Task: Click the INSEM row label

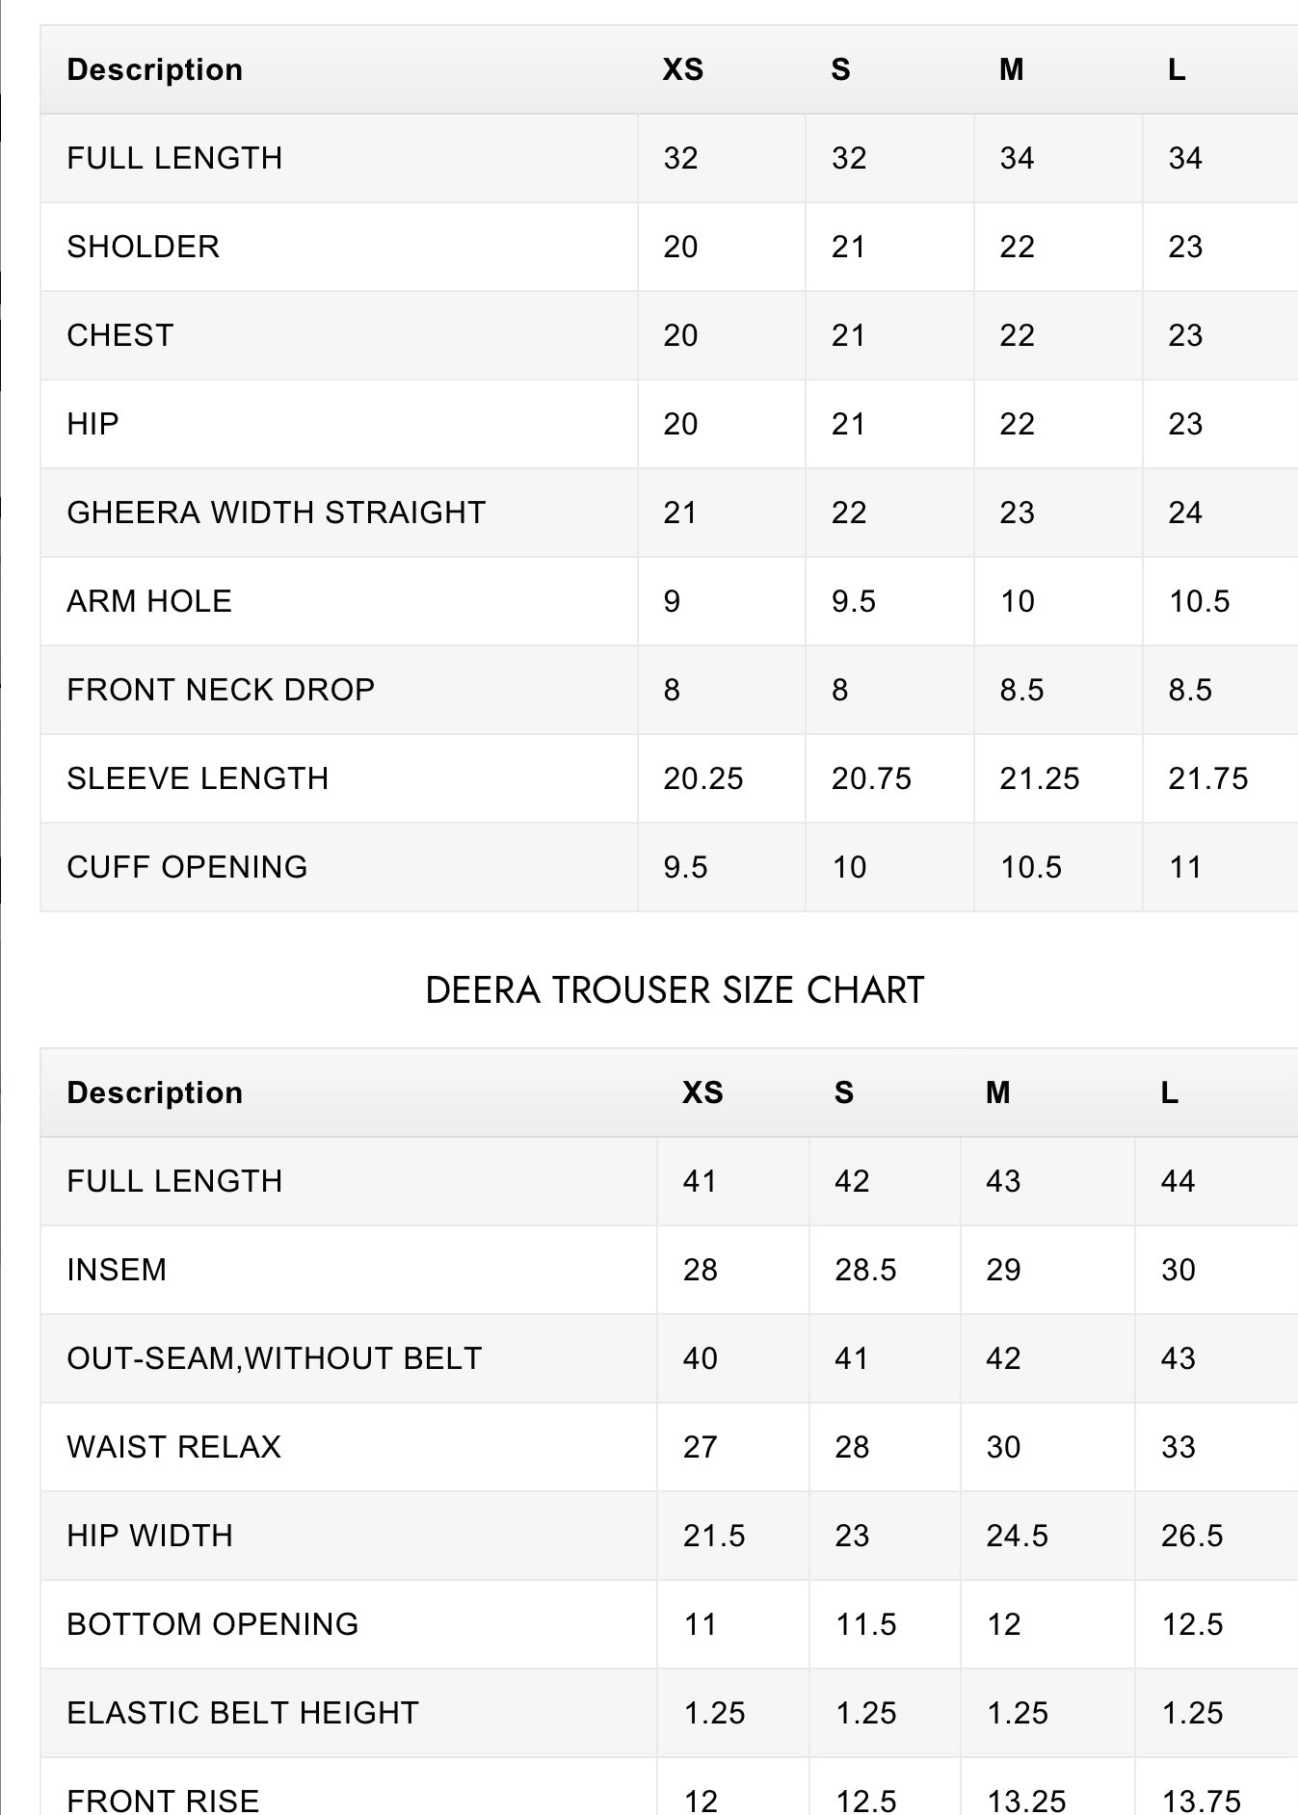Action: 117,1270
